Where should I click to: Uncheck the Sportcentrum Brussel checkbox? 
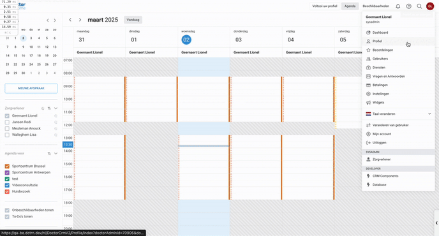pos(7,166)
